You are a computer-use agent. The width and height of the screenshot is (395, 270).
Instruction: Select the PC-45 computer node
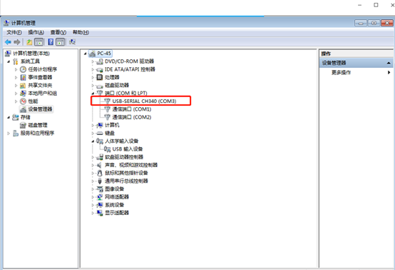pyautogui.click(x=104, y=54)
